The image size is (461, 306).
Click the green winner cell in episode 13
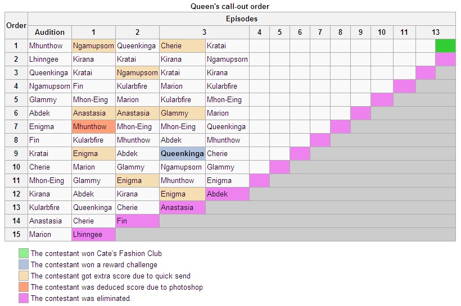[x=445, y=46]
